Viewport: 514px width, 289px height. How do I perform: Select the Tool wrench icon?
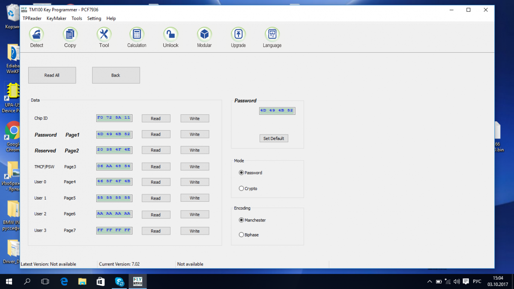tap(104, 34)
